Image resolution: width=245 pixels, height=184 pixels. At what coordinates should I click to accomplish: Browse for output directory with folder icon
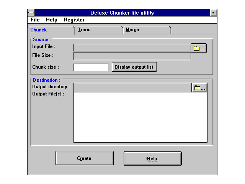click(x=199, y=88)
